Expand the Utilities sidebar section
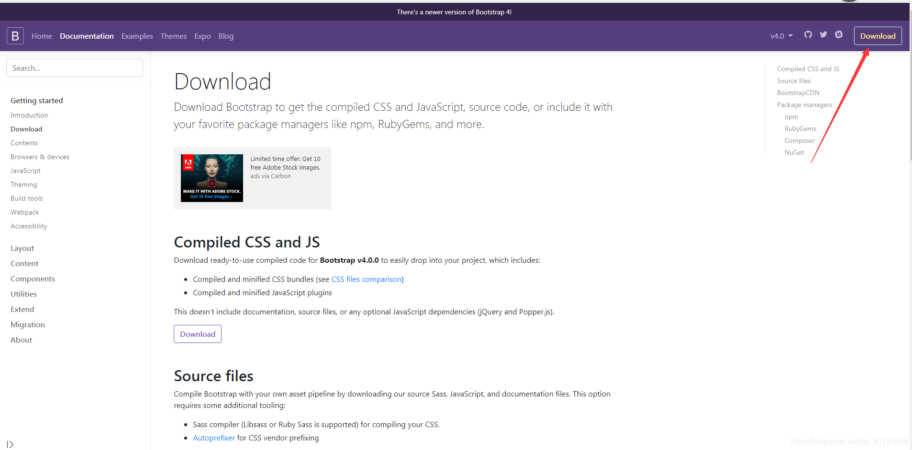Viewport: 912px width, 450px height. pyautogui.click(x=23, y=294)
